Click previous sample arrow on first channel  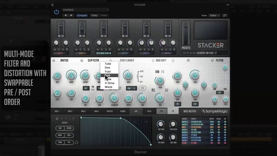pos(59,49)
